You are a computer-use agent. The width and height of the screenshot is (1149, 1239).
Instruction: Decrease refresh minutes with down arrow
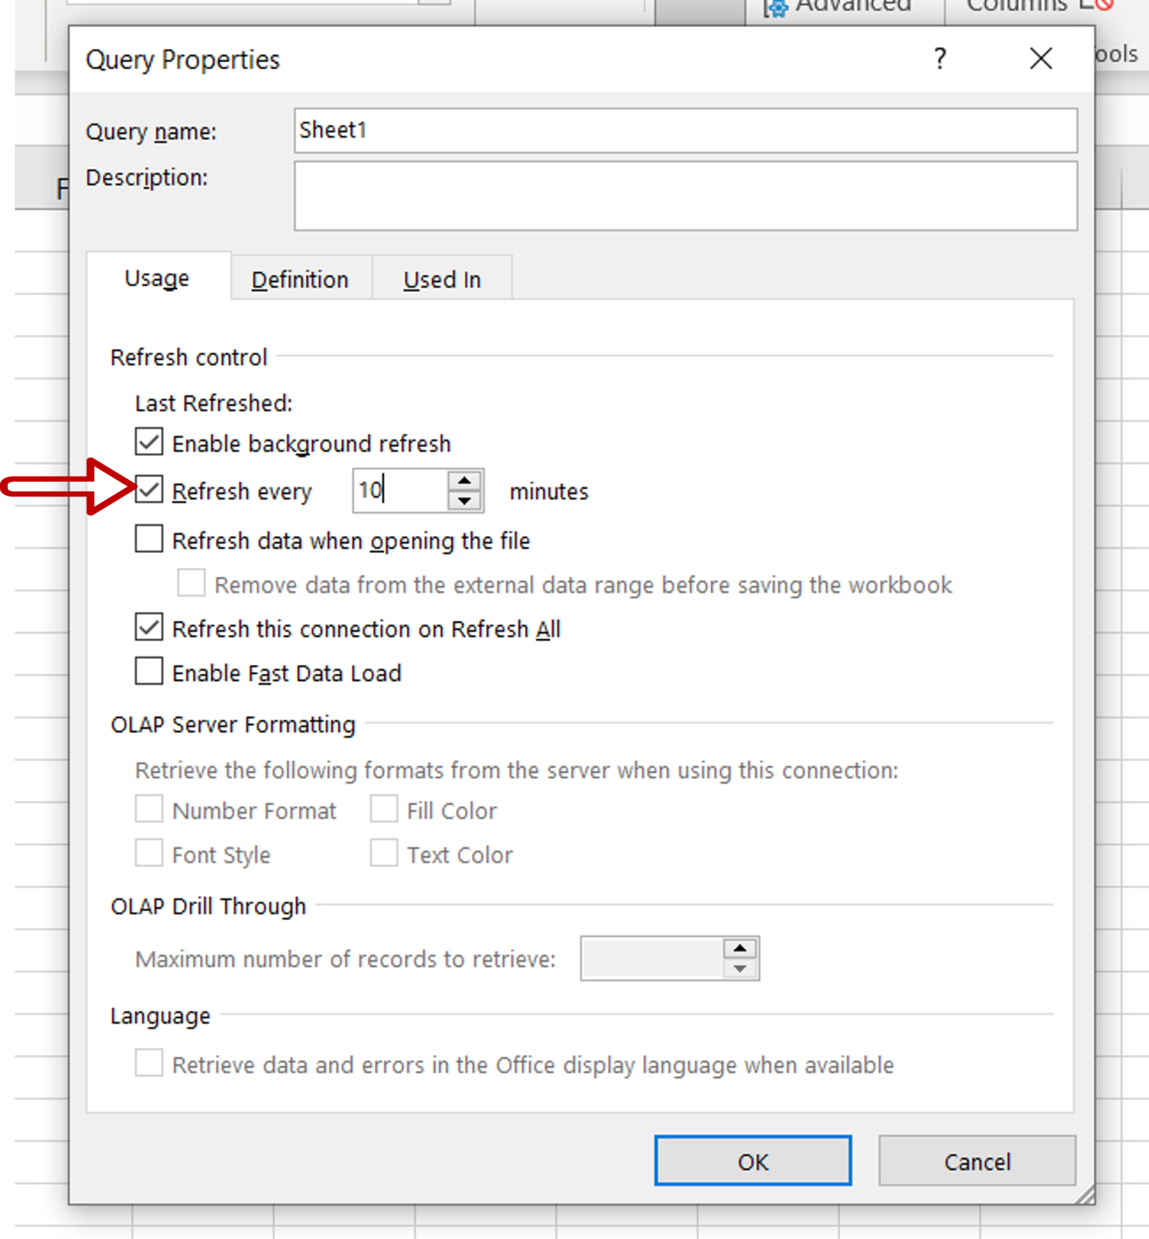coord(464,501)
